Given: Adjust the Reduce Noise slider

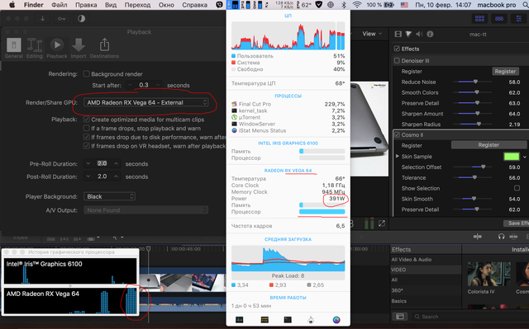Looking at the screenshot, I should 475,82.
